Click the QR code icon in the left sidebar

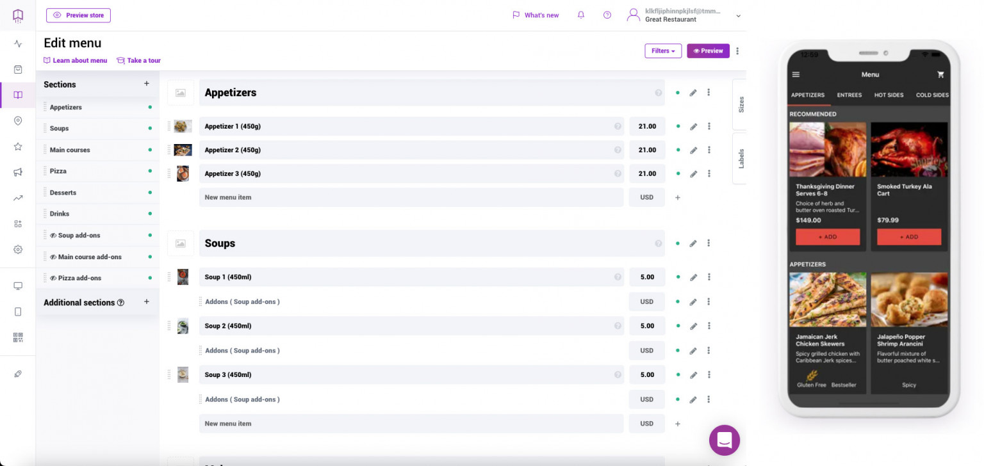point(18,337)
